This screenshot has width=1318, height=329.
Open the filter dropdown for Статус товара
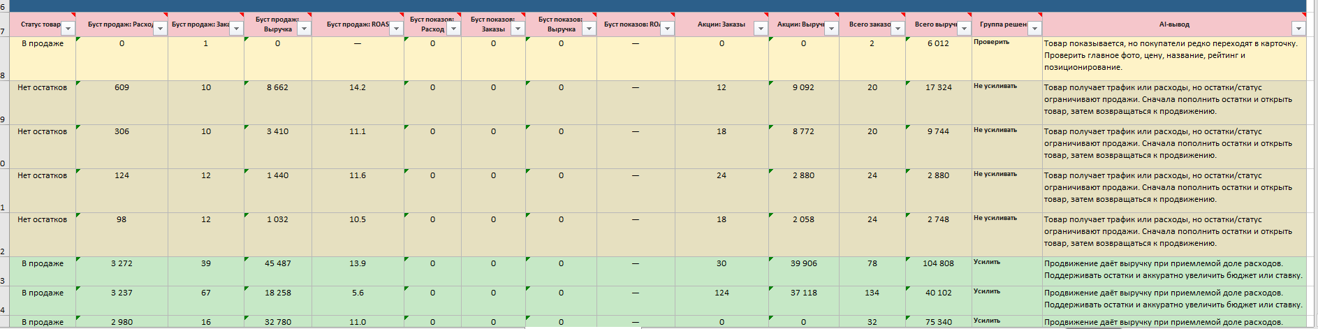click(x=68, y=29)
